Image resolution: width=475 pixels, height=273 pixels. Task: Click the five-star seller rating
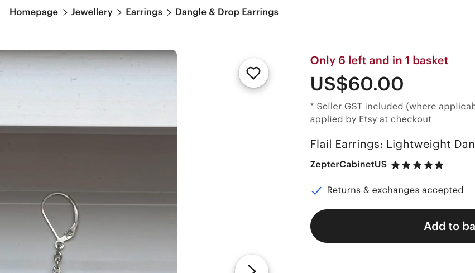pos(417,165)
